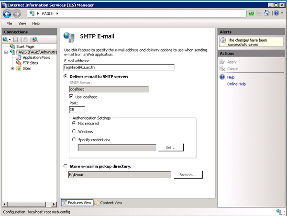Screen dimensions: 287x216
Task: Open the Online Help link
Action: tap(236, 84)
